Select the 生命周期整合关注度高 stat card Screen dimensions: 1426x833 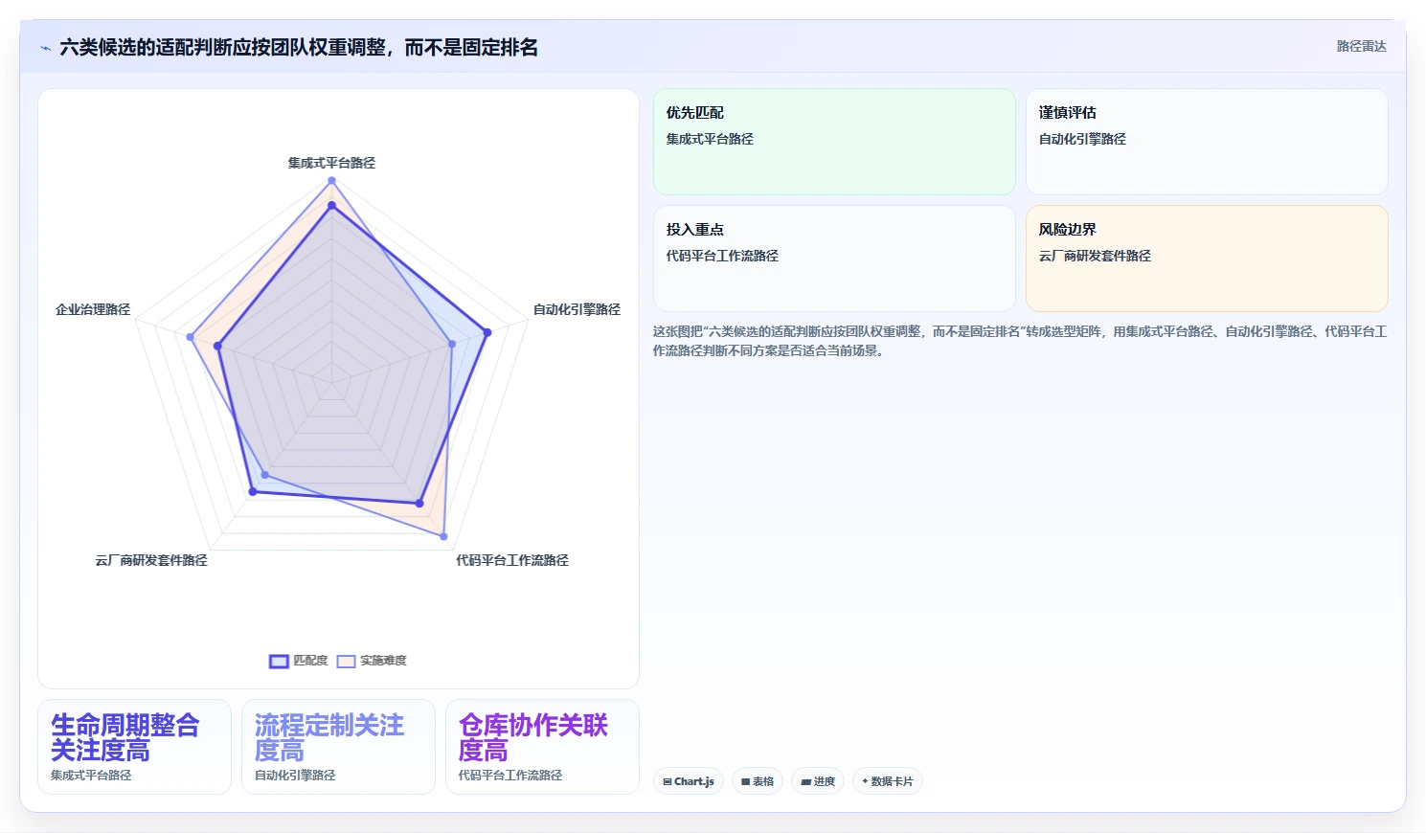pos(134,747)
